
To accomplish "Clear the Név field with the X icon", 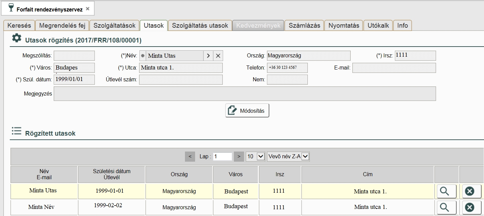I will pyautogui.click(x=218, y=56).
